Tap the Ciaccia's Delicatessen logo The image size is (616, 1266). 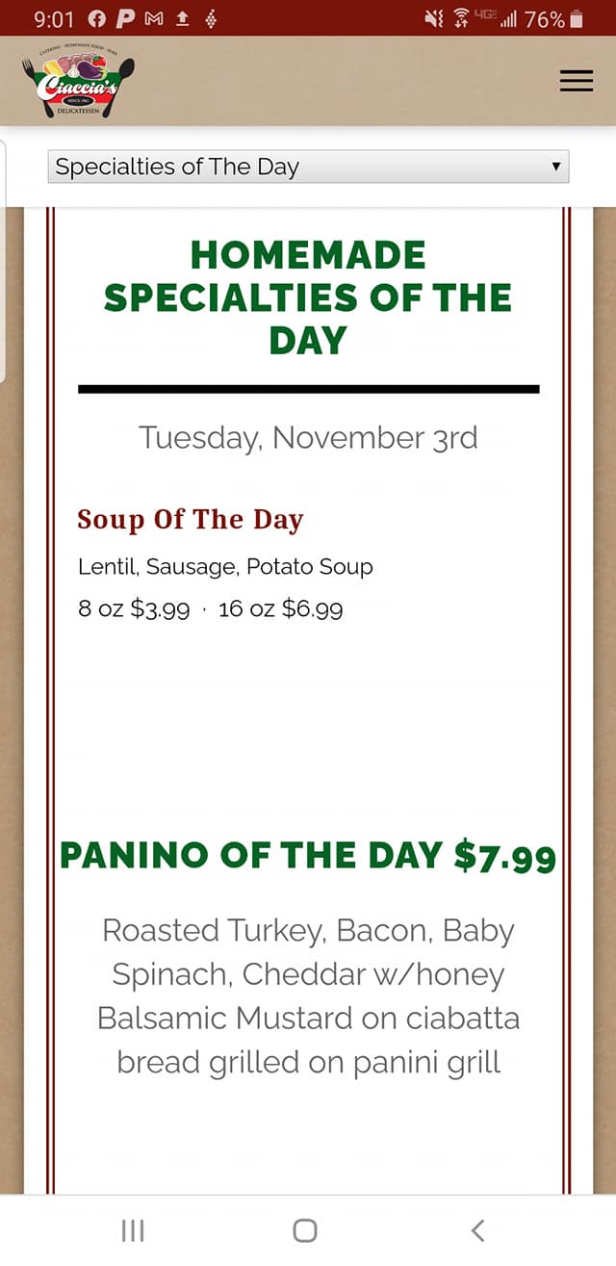pos(79,86)
